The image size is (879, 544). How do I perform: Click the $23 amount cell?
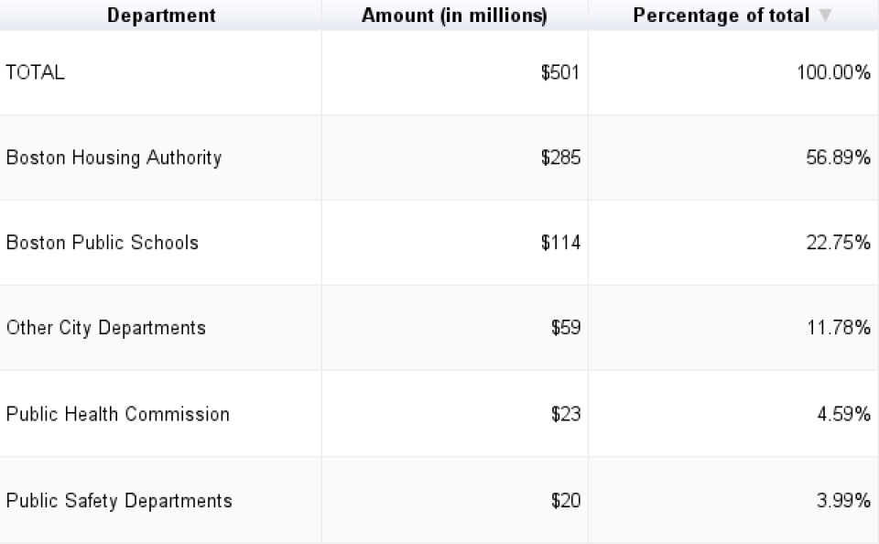pos(455,413)
